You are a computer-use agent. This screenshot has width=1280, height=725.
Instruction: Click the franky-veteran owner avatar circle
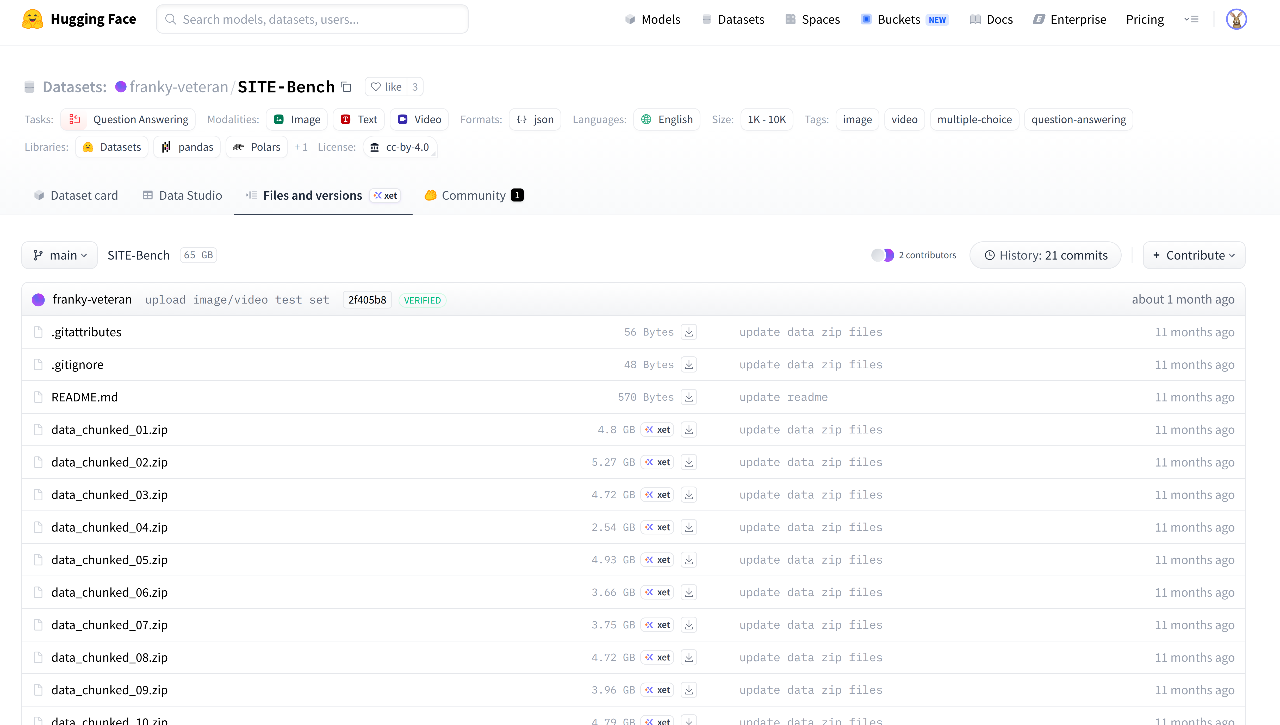click(121, 87)
